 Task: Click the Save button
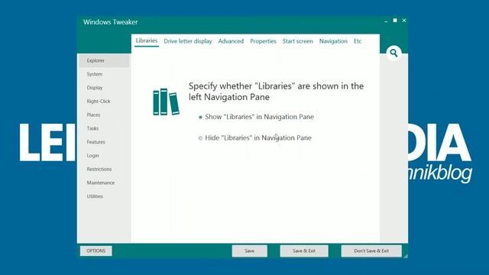tap(250, 251)
